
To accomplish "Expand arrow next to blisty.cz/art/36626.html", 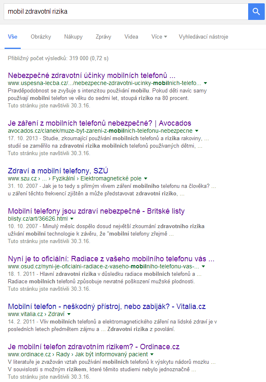I will 72,219.
